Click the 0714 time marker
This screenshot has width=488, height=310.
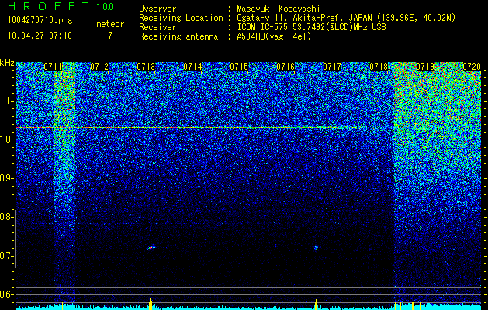point(192,67)
